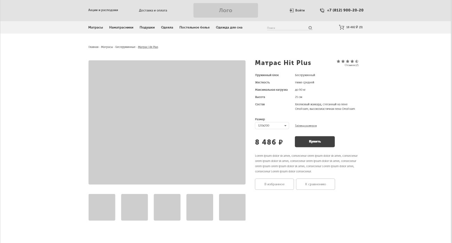
Task: Click the Купить button
Action: pyautogui.click(x=315, y=141)
